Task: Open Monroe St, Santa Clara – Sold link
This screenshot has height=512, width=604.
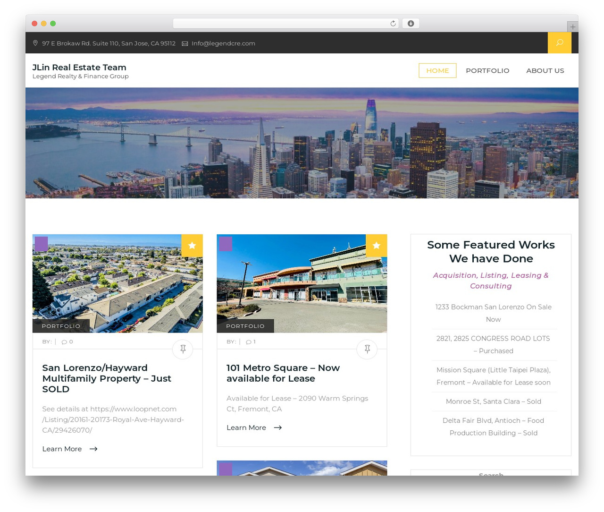Action: (493, 401)
